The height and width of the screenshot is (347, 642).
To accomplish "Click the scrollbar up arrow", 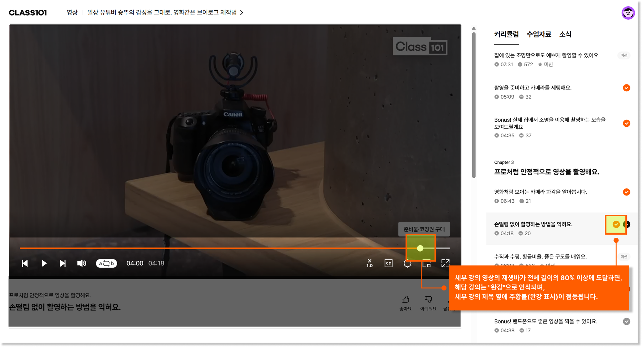I will [x=474, y=28].
